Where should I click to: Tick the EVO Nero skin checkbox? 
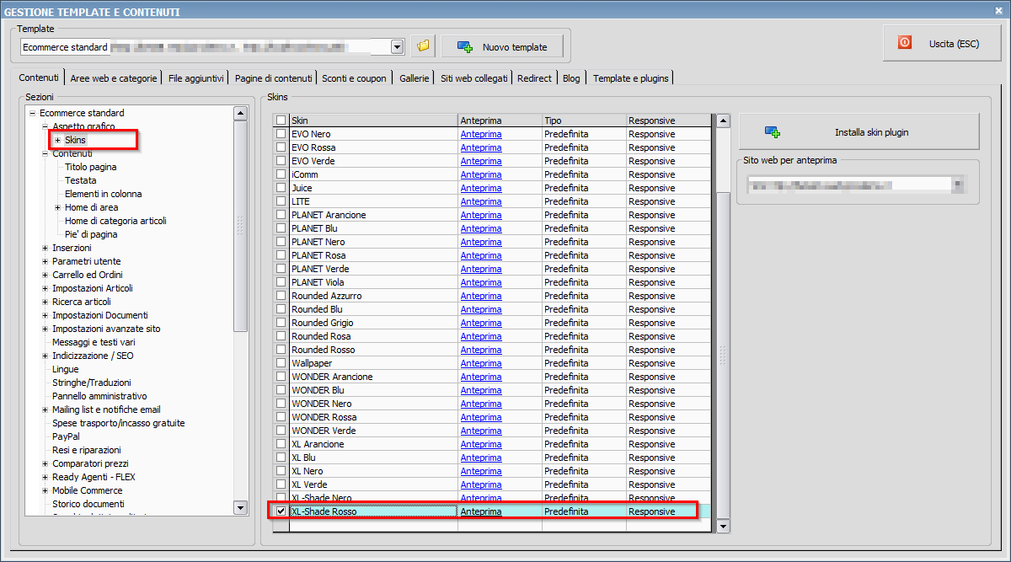[x=281, y=134]
